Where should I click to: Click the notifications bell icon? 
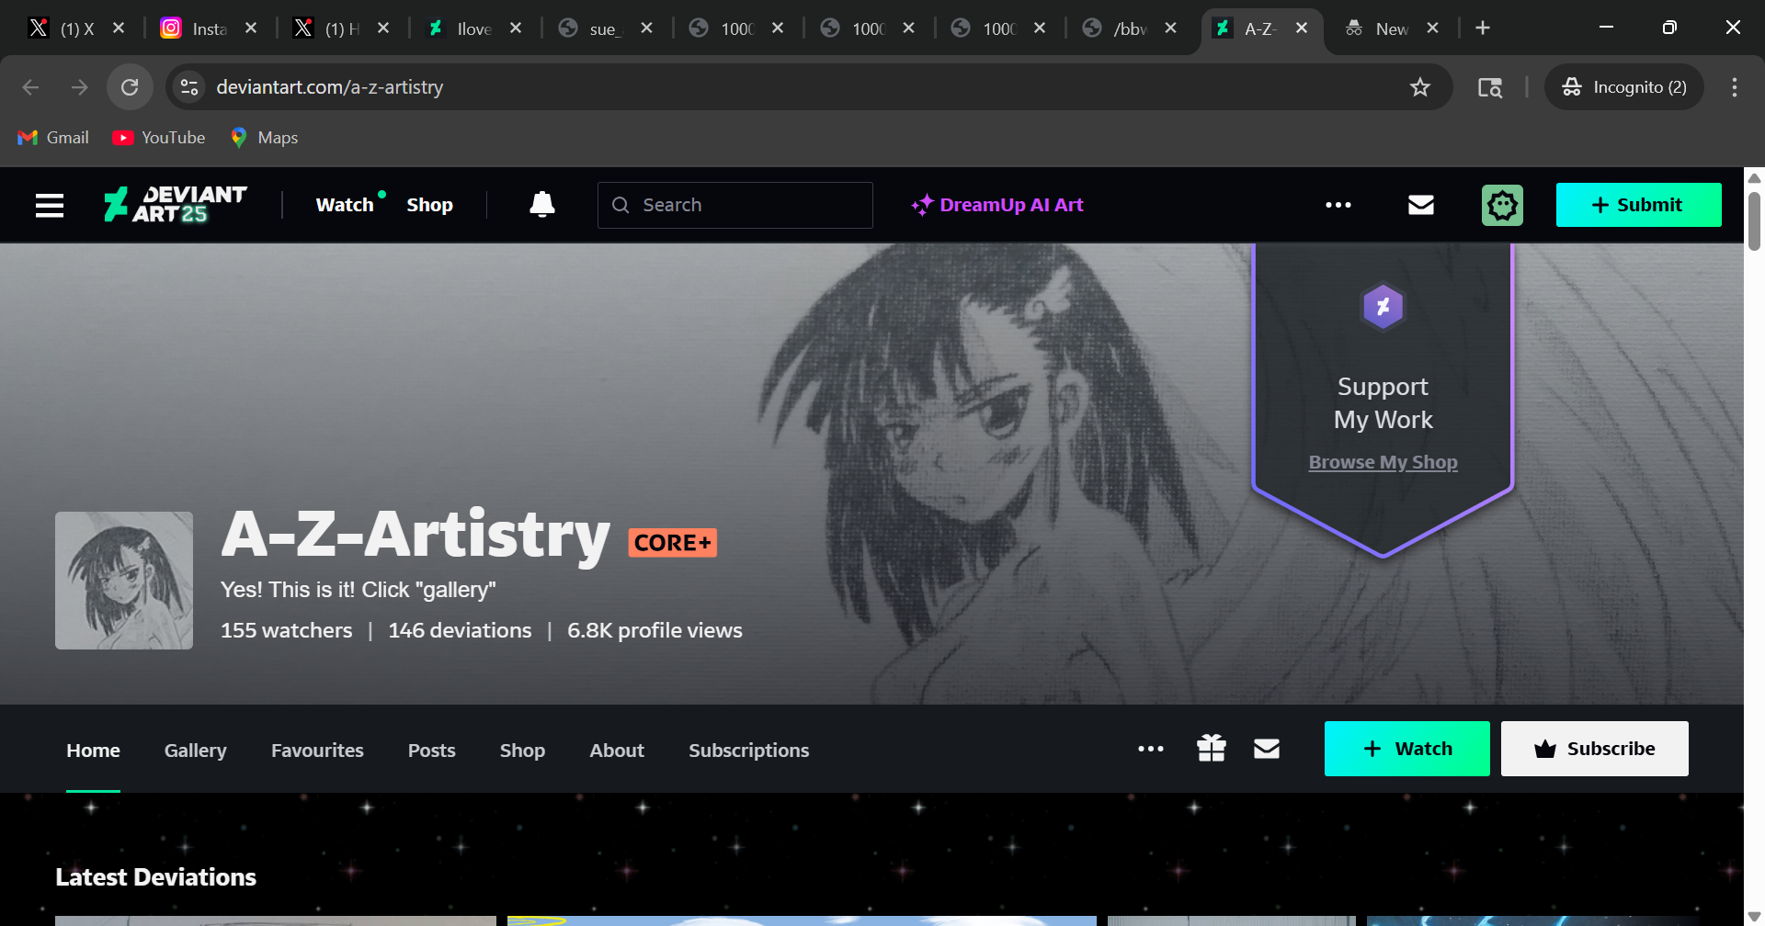pos(542,205)
